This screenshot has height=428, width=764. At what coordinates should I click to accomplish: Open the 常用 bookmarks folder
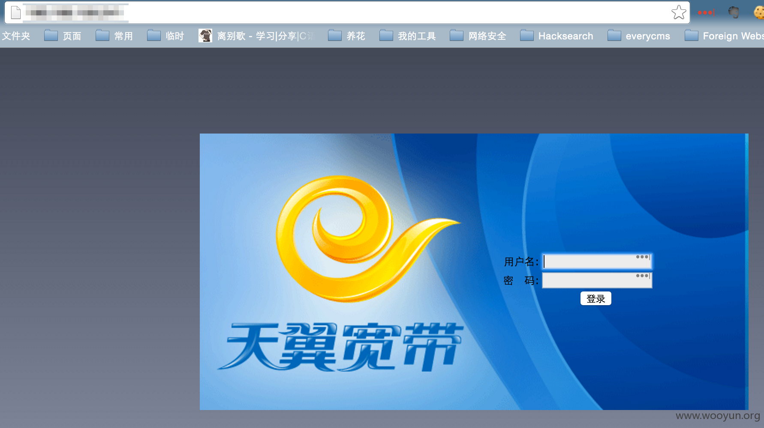[x=114, y=36]
